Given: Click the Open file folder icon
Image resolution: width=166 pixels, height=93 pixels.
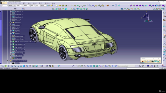Looking at the screenshot, I should 60,5.
